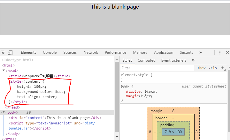Toggle the .cls class editor
This screenshot has height=140, width=230.
[x=213, y=68]
